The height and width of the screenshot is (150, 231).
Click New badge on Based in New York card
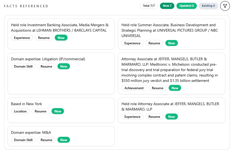pos(57,111)
